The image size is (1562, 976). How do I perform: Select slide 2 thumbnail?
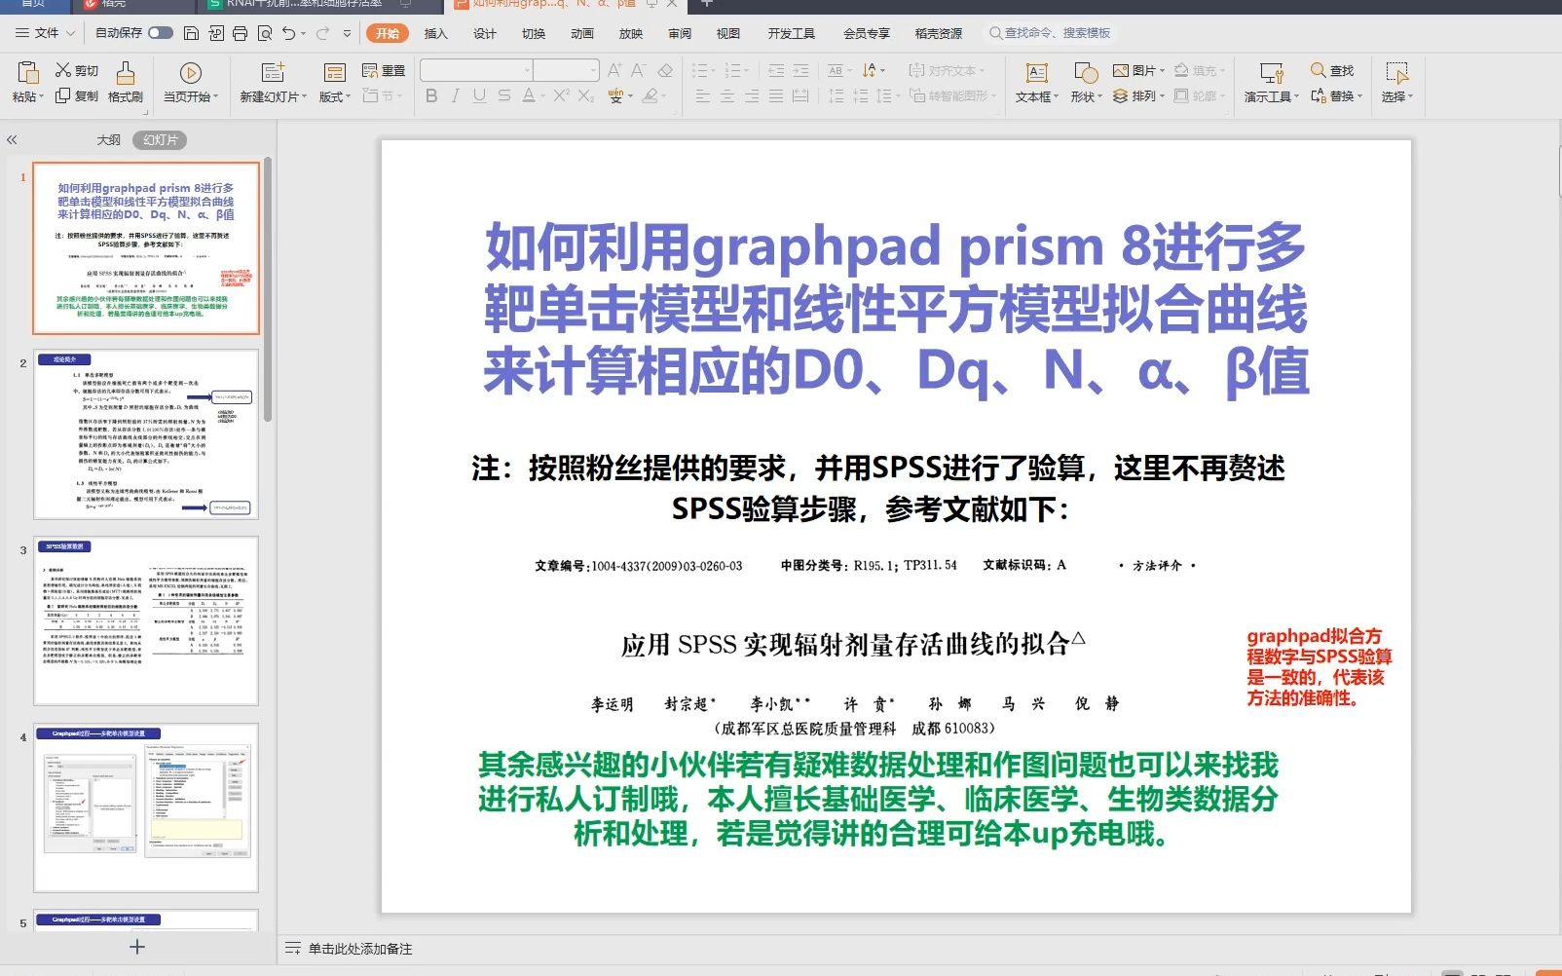click(x=146, y=434)
